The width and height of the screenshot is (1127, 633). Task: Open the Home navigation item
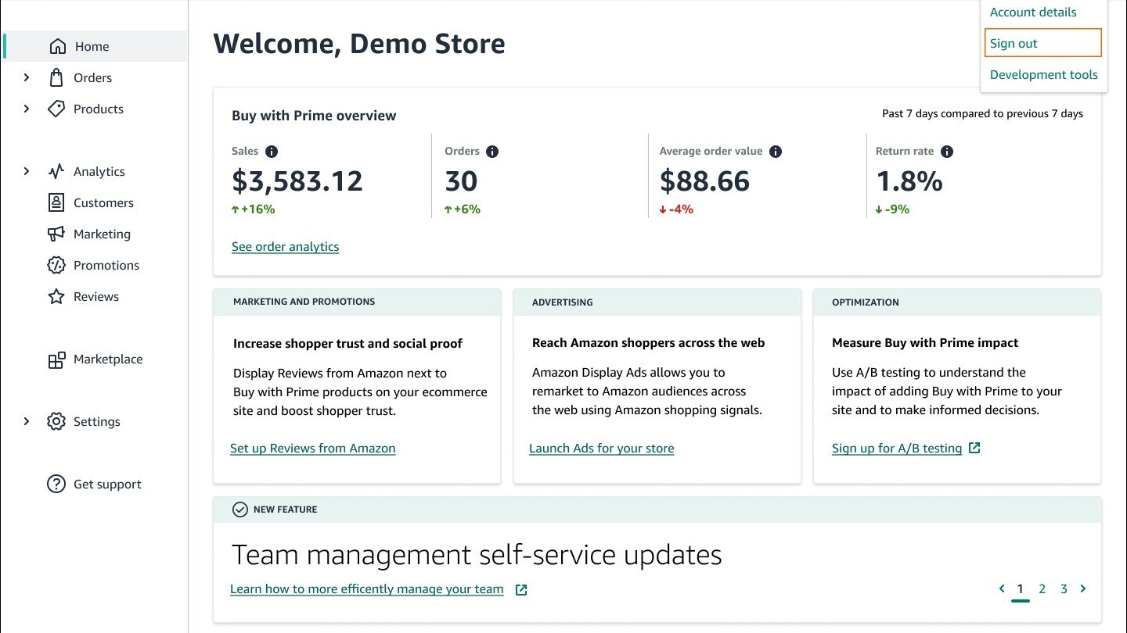click(x=95, y=46)
